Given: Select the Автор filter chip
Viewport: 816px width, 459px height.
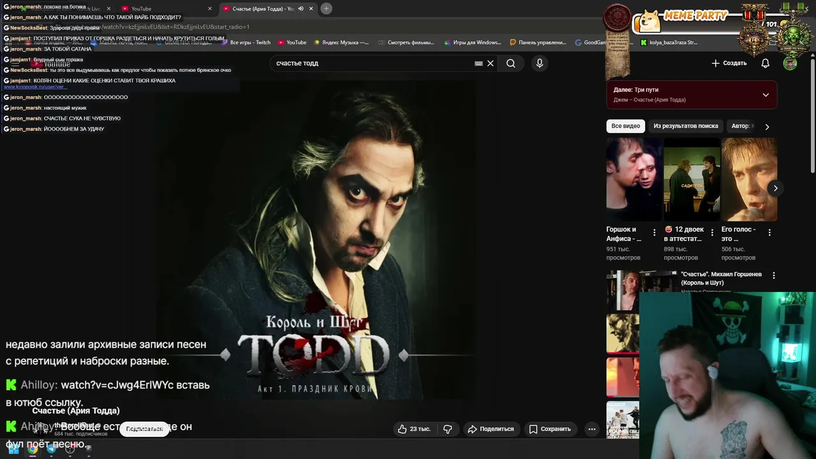Looking at the screenshot, I should pos(742,126).
